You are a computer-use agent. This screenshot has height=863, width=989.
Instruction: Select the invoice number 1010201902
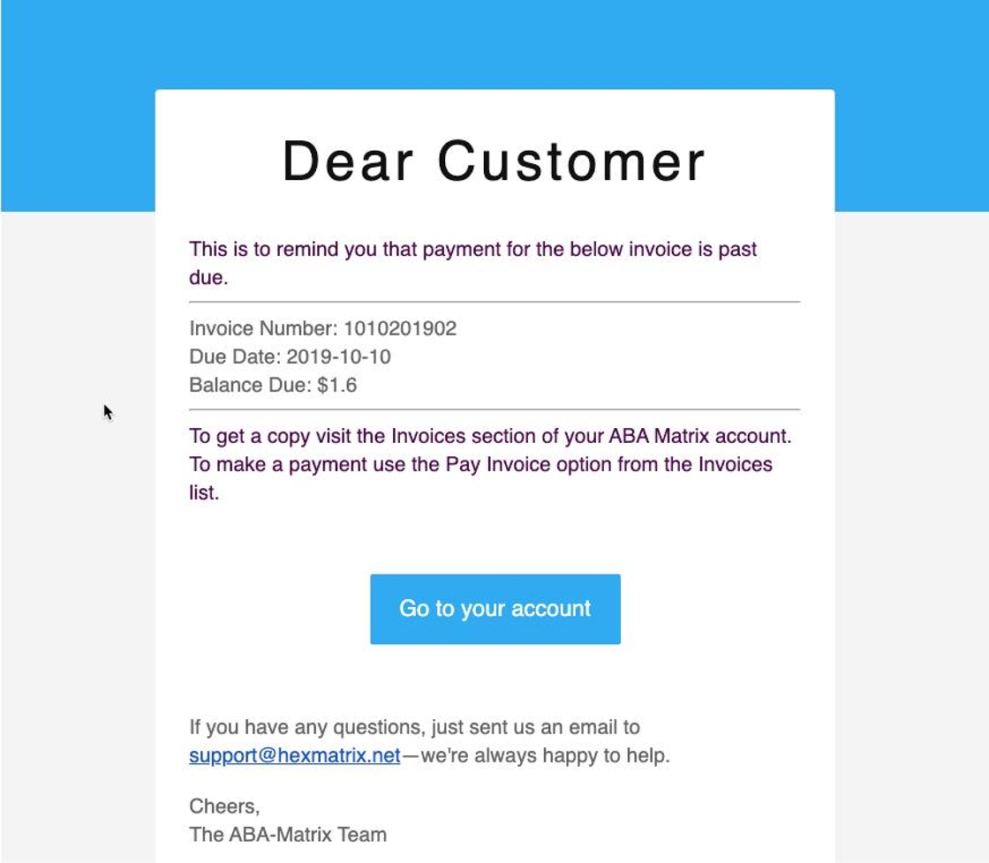point(400,329)
